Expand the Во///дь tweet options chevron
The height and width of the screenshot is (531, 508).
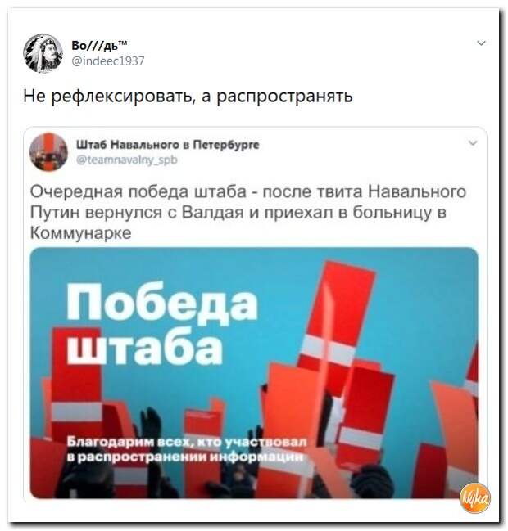click(x=481, y=43)
